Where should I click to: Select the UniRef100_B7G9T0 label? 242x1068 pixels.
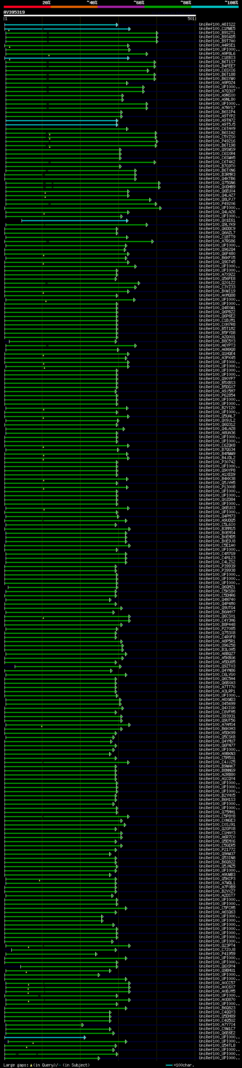[x=217, y=166]
